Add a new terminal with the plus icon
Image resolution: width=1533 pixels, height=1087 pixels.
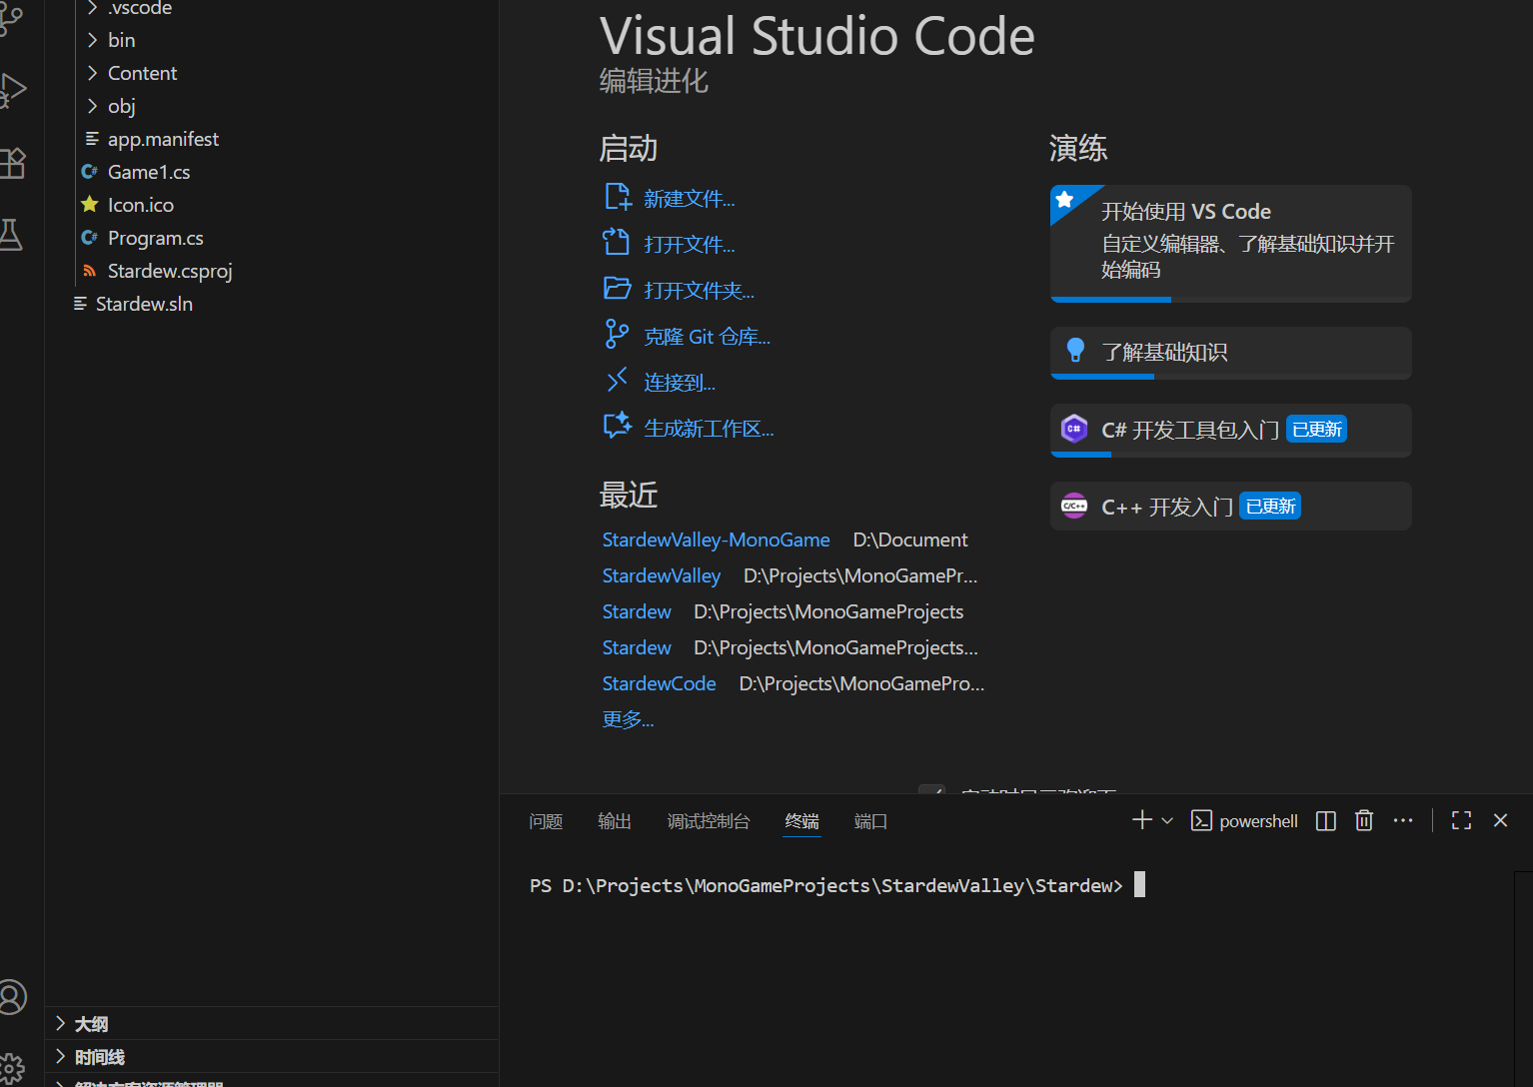tap(1142, 820)
